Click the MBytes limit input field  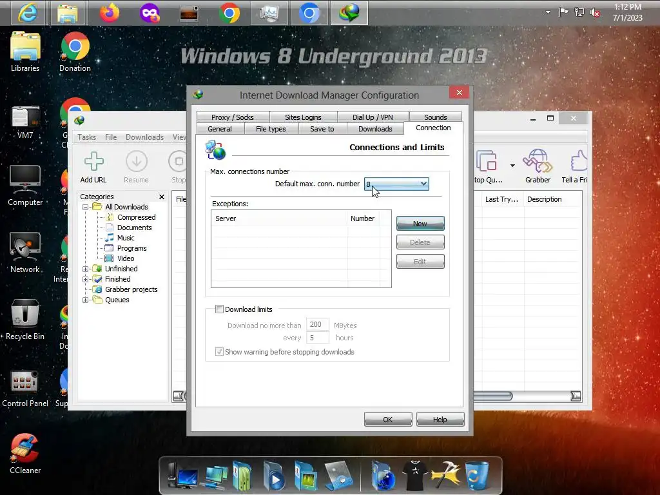(x=317, y=324)
